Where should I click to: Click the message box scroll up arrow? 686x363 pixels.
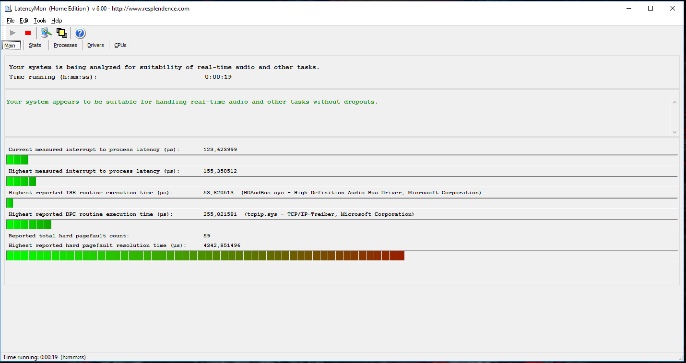(x=674, y=102)
